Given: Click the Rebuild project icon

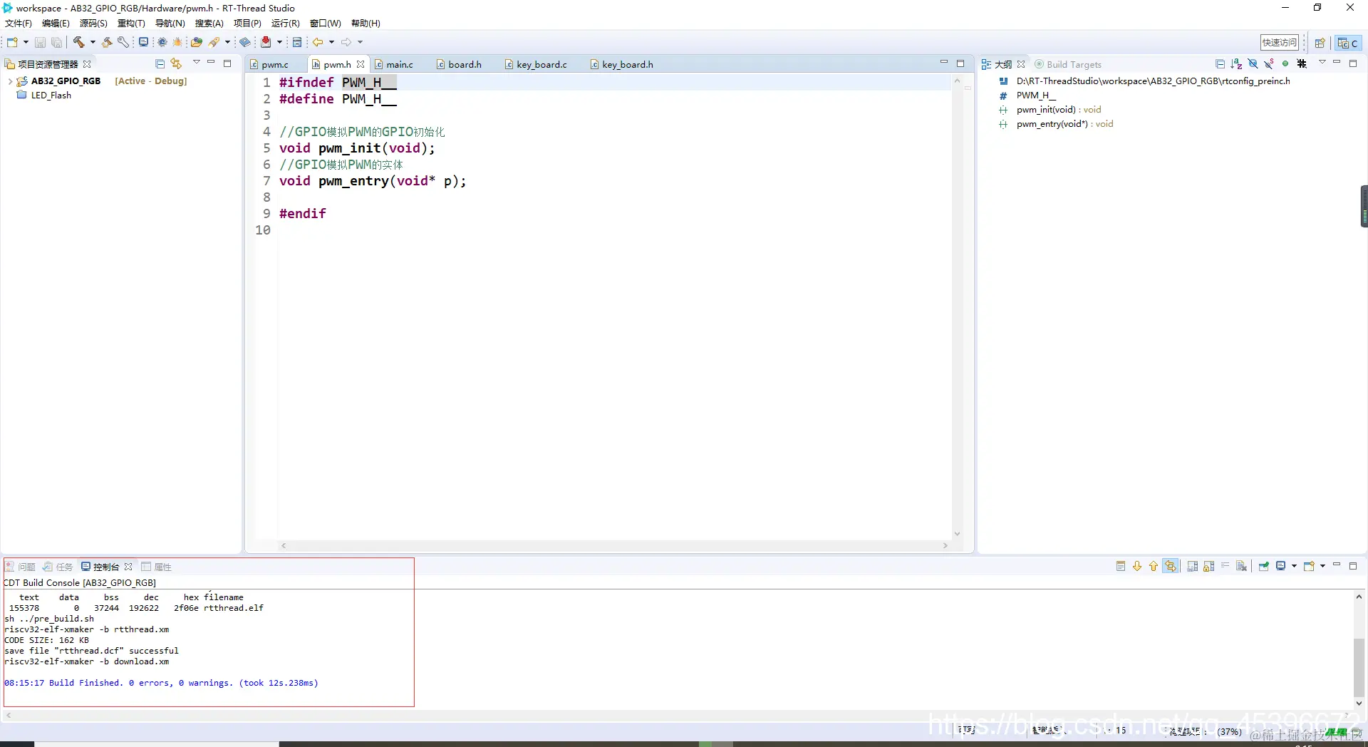Looking at the screenshot, I should point(107,43).
